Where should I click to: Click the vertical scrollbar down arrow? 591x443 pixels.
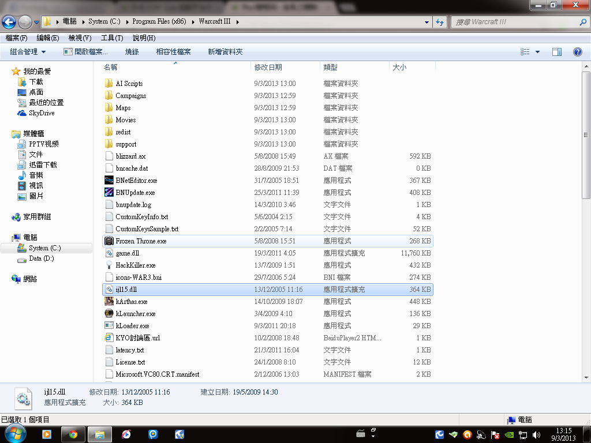[586, 377]
